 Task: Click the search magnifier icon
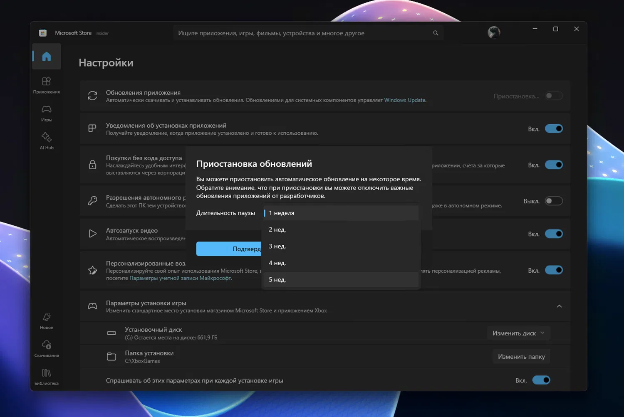(436, 33)
